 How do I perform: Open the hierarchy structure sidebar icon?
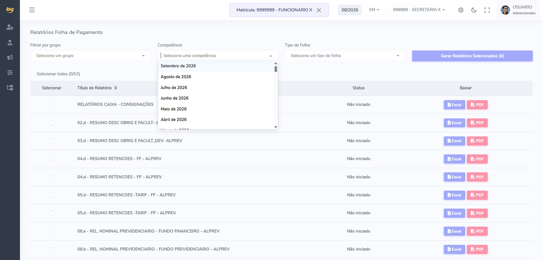10,88
